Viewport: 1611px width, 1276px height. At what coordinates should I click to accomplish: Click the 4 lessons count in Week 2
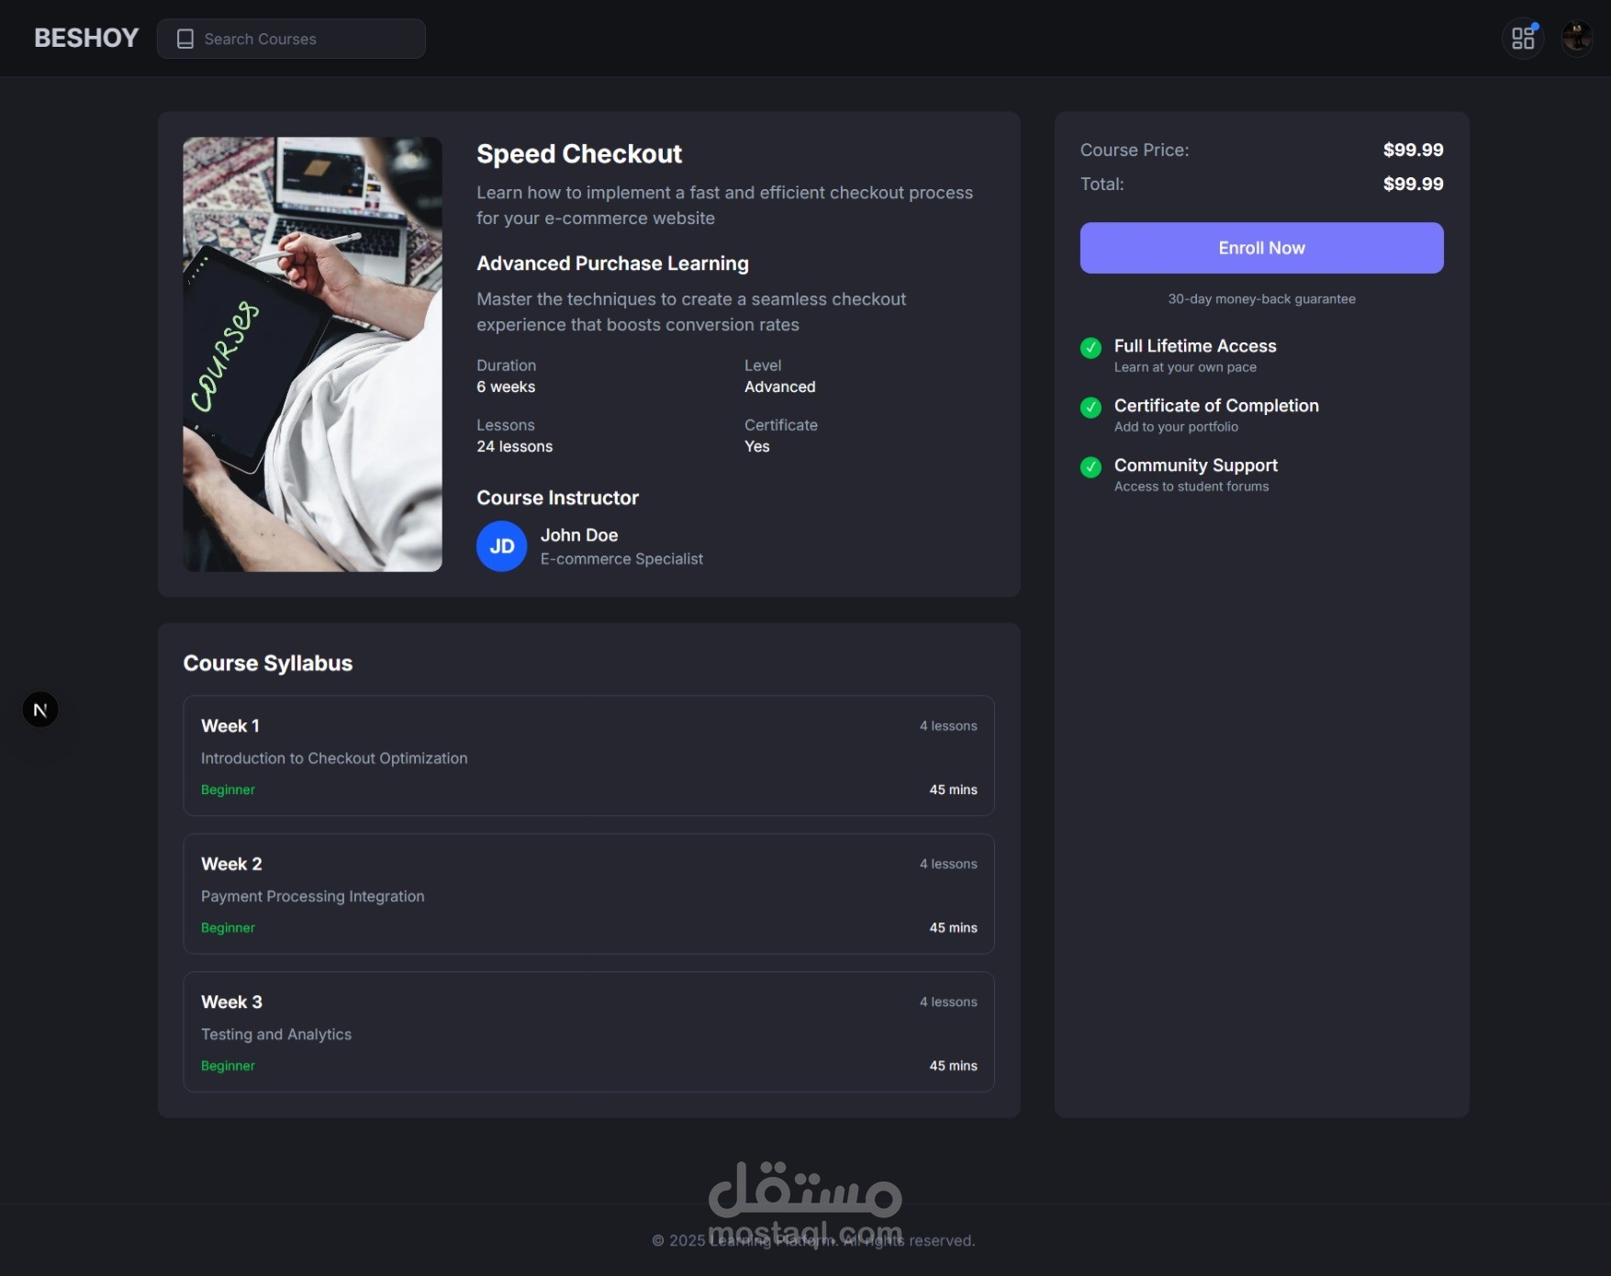(948, 864)
